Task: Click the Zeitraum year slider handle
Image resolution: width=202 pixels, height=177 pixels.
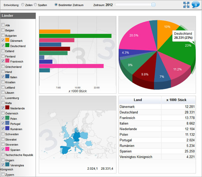Action: [x=153, y=5]
